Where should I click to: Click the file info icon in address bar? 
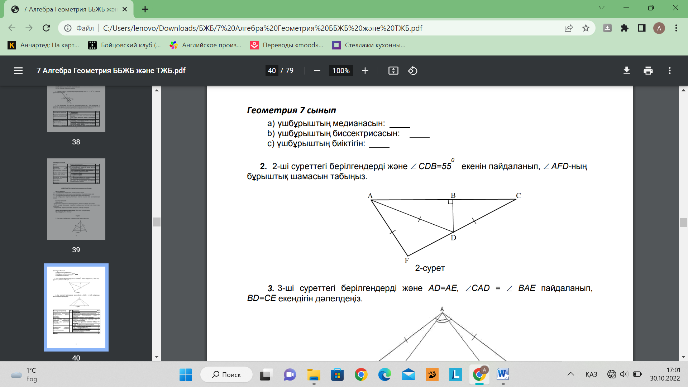click(x=68, y=28)
